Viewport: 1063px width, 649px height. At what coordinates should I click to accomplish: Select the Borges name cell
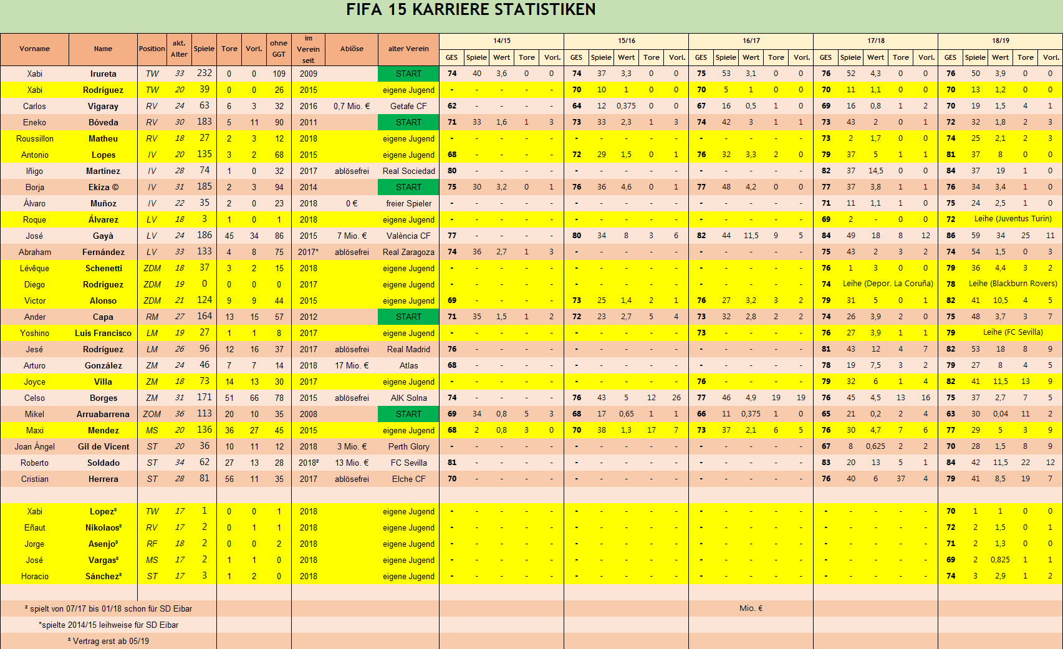(103, 398)
